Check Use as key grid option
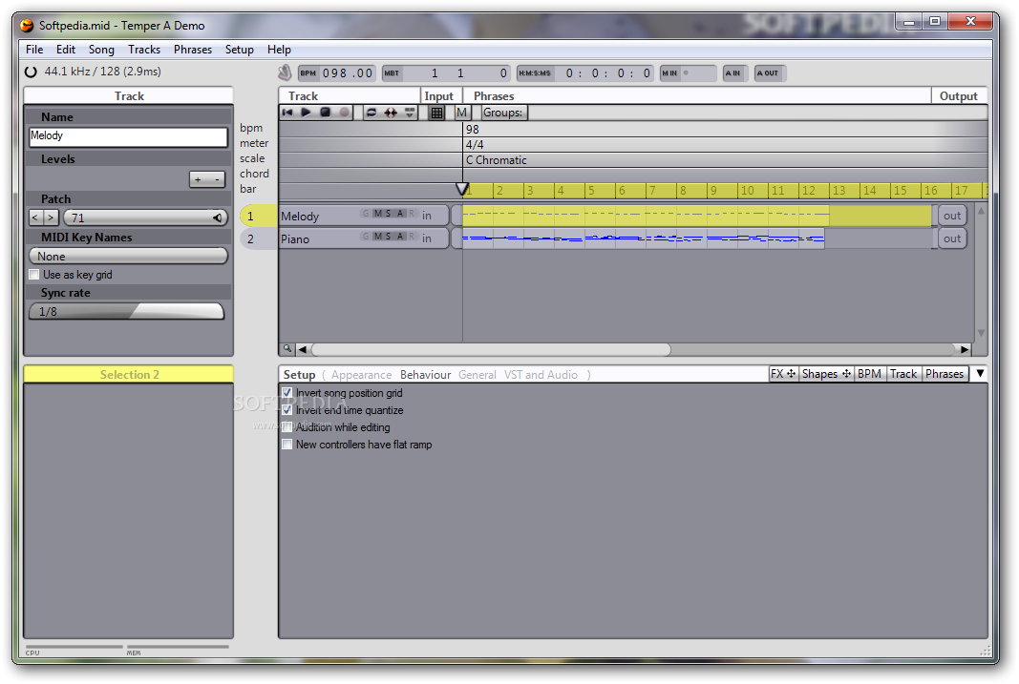The width and height of the screenshot is (1019, 684). point(34,275)
